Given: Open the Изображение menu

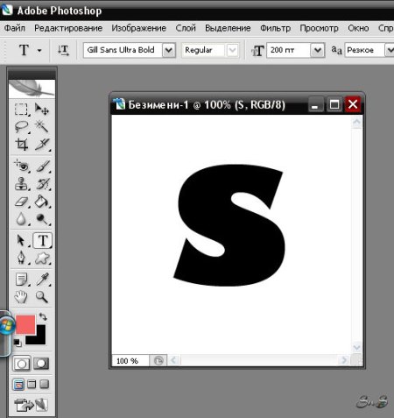Looking at the screenshot, I should pyautogui.click(x=139, y=28).
